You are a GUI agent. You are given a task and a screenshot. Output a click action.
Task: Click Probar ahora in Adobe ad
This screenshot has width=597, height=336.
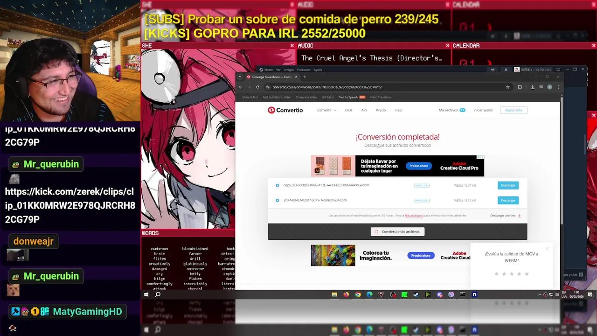pos(418,166)
